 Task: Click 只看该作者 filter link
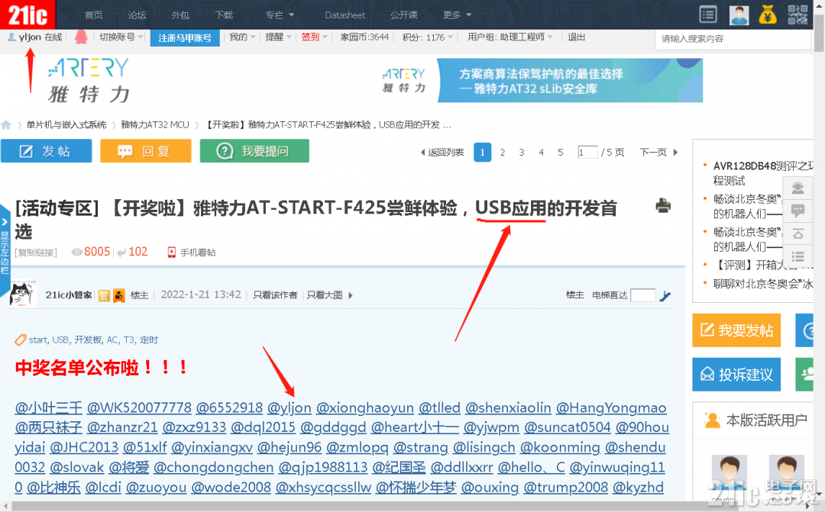(x=275, y=295)
